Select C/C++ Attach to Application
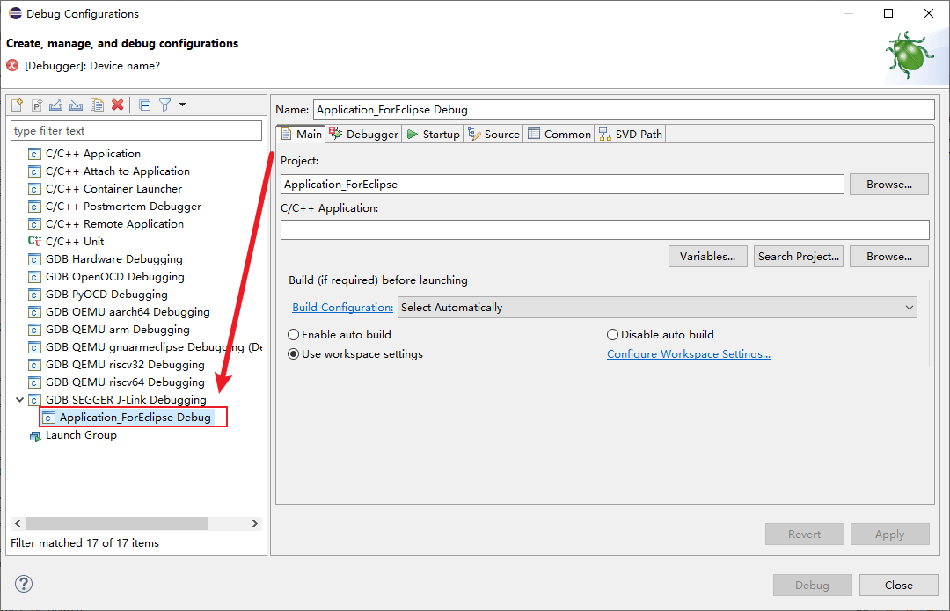Viewport: 950px width, 611px height. 118,171
